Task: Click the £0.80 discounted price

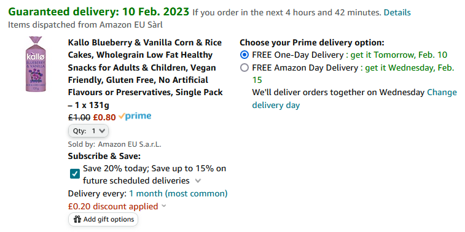Action: 104,117
